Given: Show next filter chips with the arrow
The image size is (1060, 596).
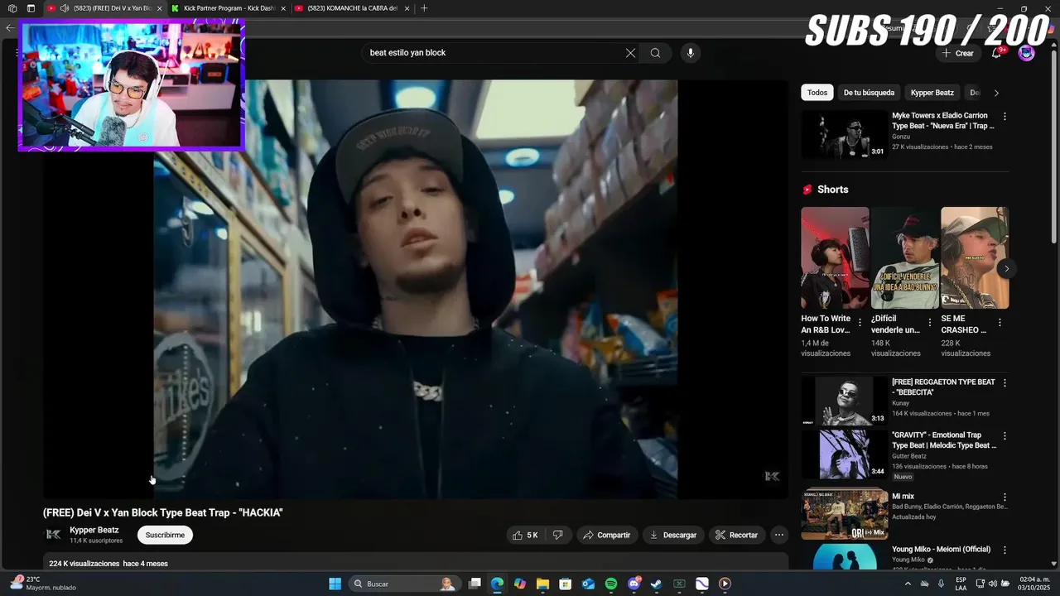Looking at the screenshot, I should 996,93.
